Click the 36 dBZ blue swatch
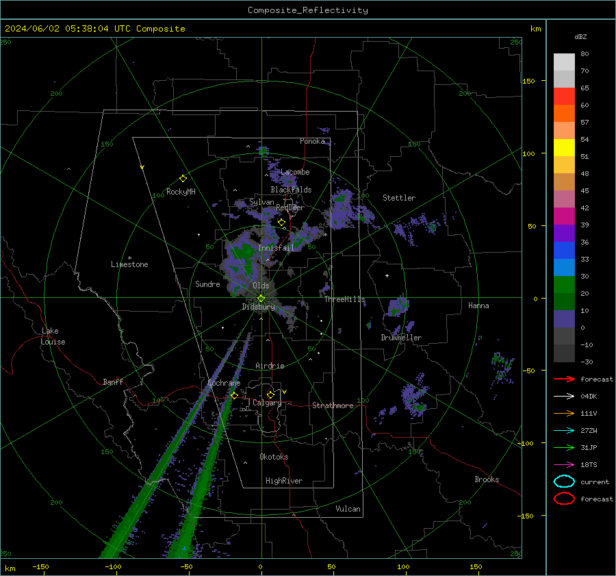The width and height of the screenshot is (616, 576). click(x=564, y=250)
